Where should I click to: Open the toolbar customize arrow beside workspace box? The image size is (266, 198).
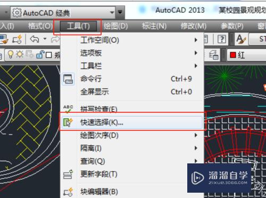click(120, 12)
